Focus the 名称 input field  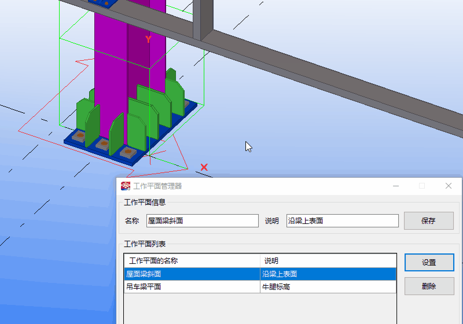[202, 220]
